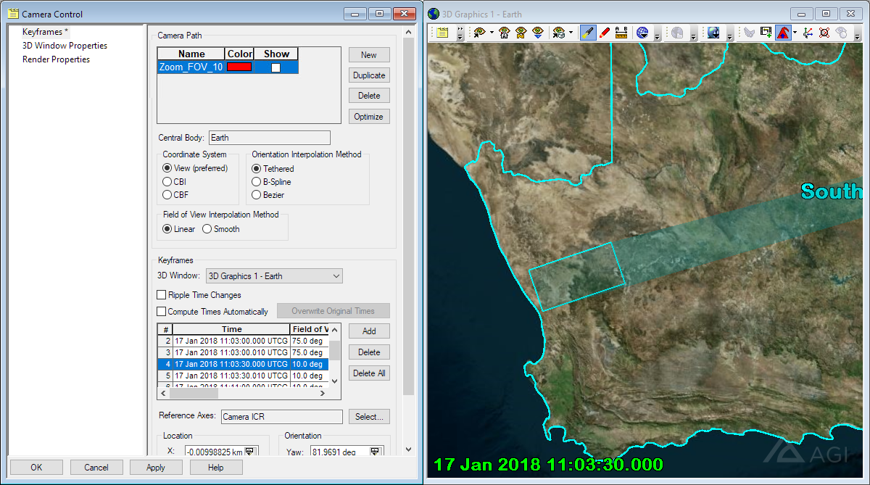Screen dimensions: 870x485
Task: Click the grayed bird-shaped toolbar icon
Action: coord(750,33)
